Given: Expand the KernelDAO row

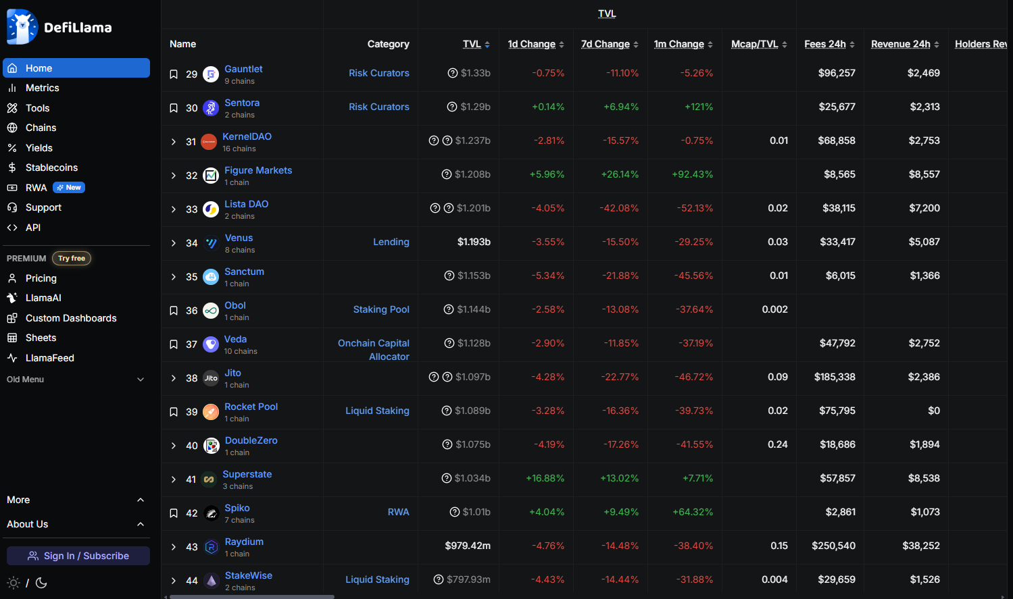Looking at the screenshot, I should click(174, 142).
